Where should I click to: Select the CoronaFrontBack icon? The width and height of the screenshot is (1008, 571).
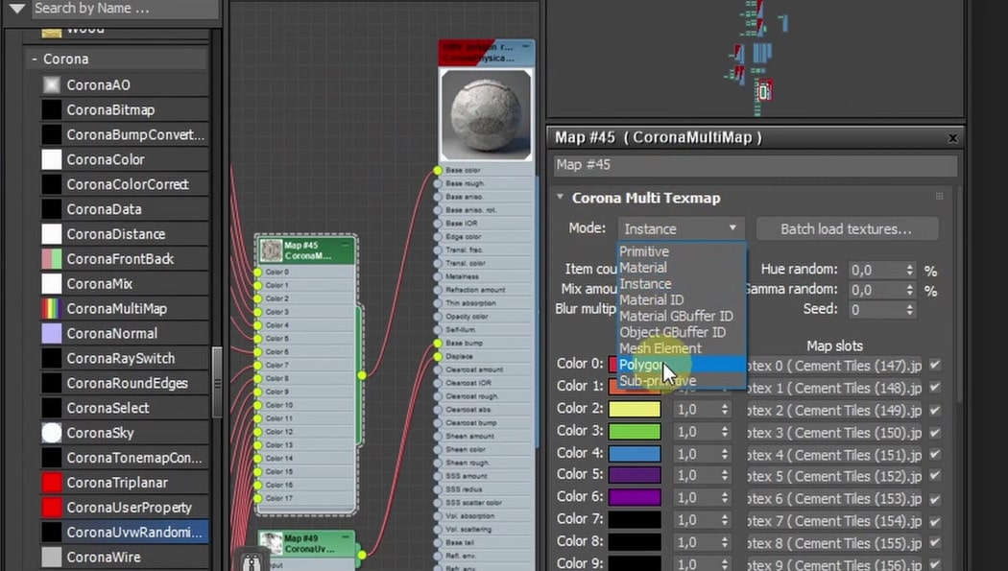tap(52, 259)
